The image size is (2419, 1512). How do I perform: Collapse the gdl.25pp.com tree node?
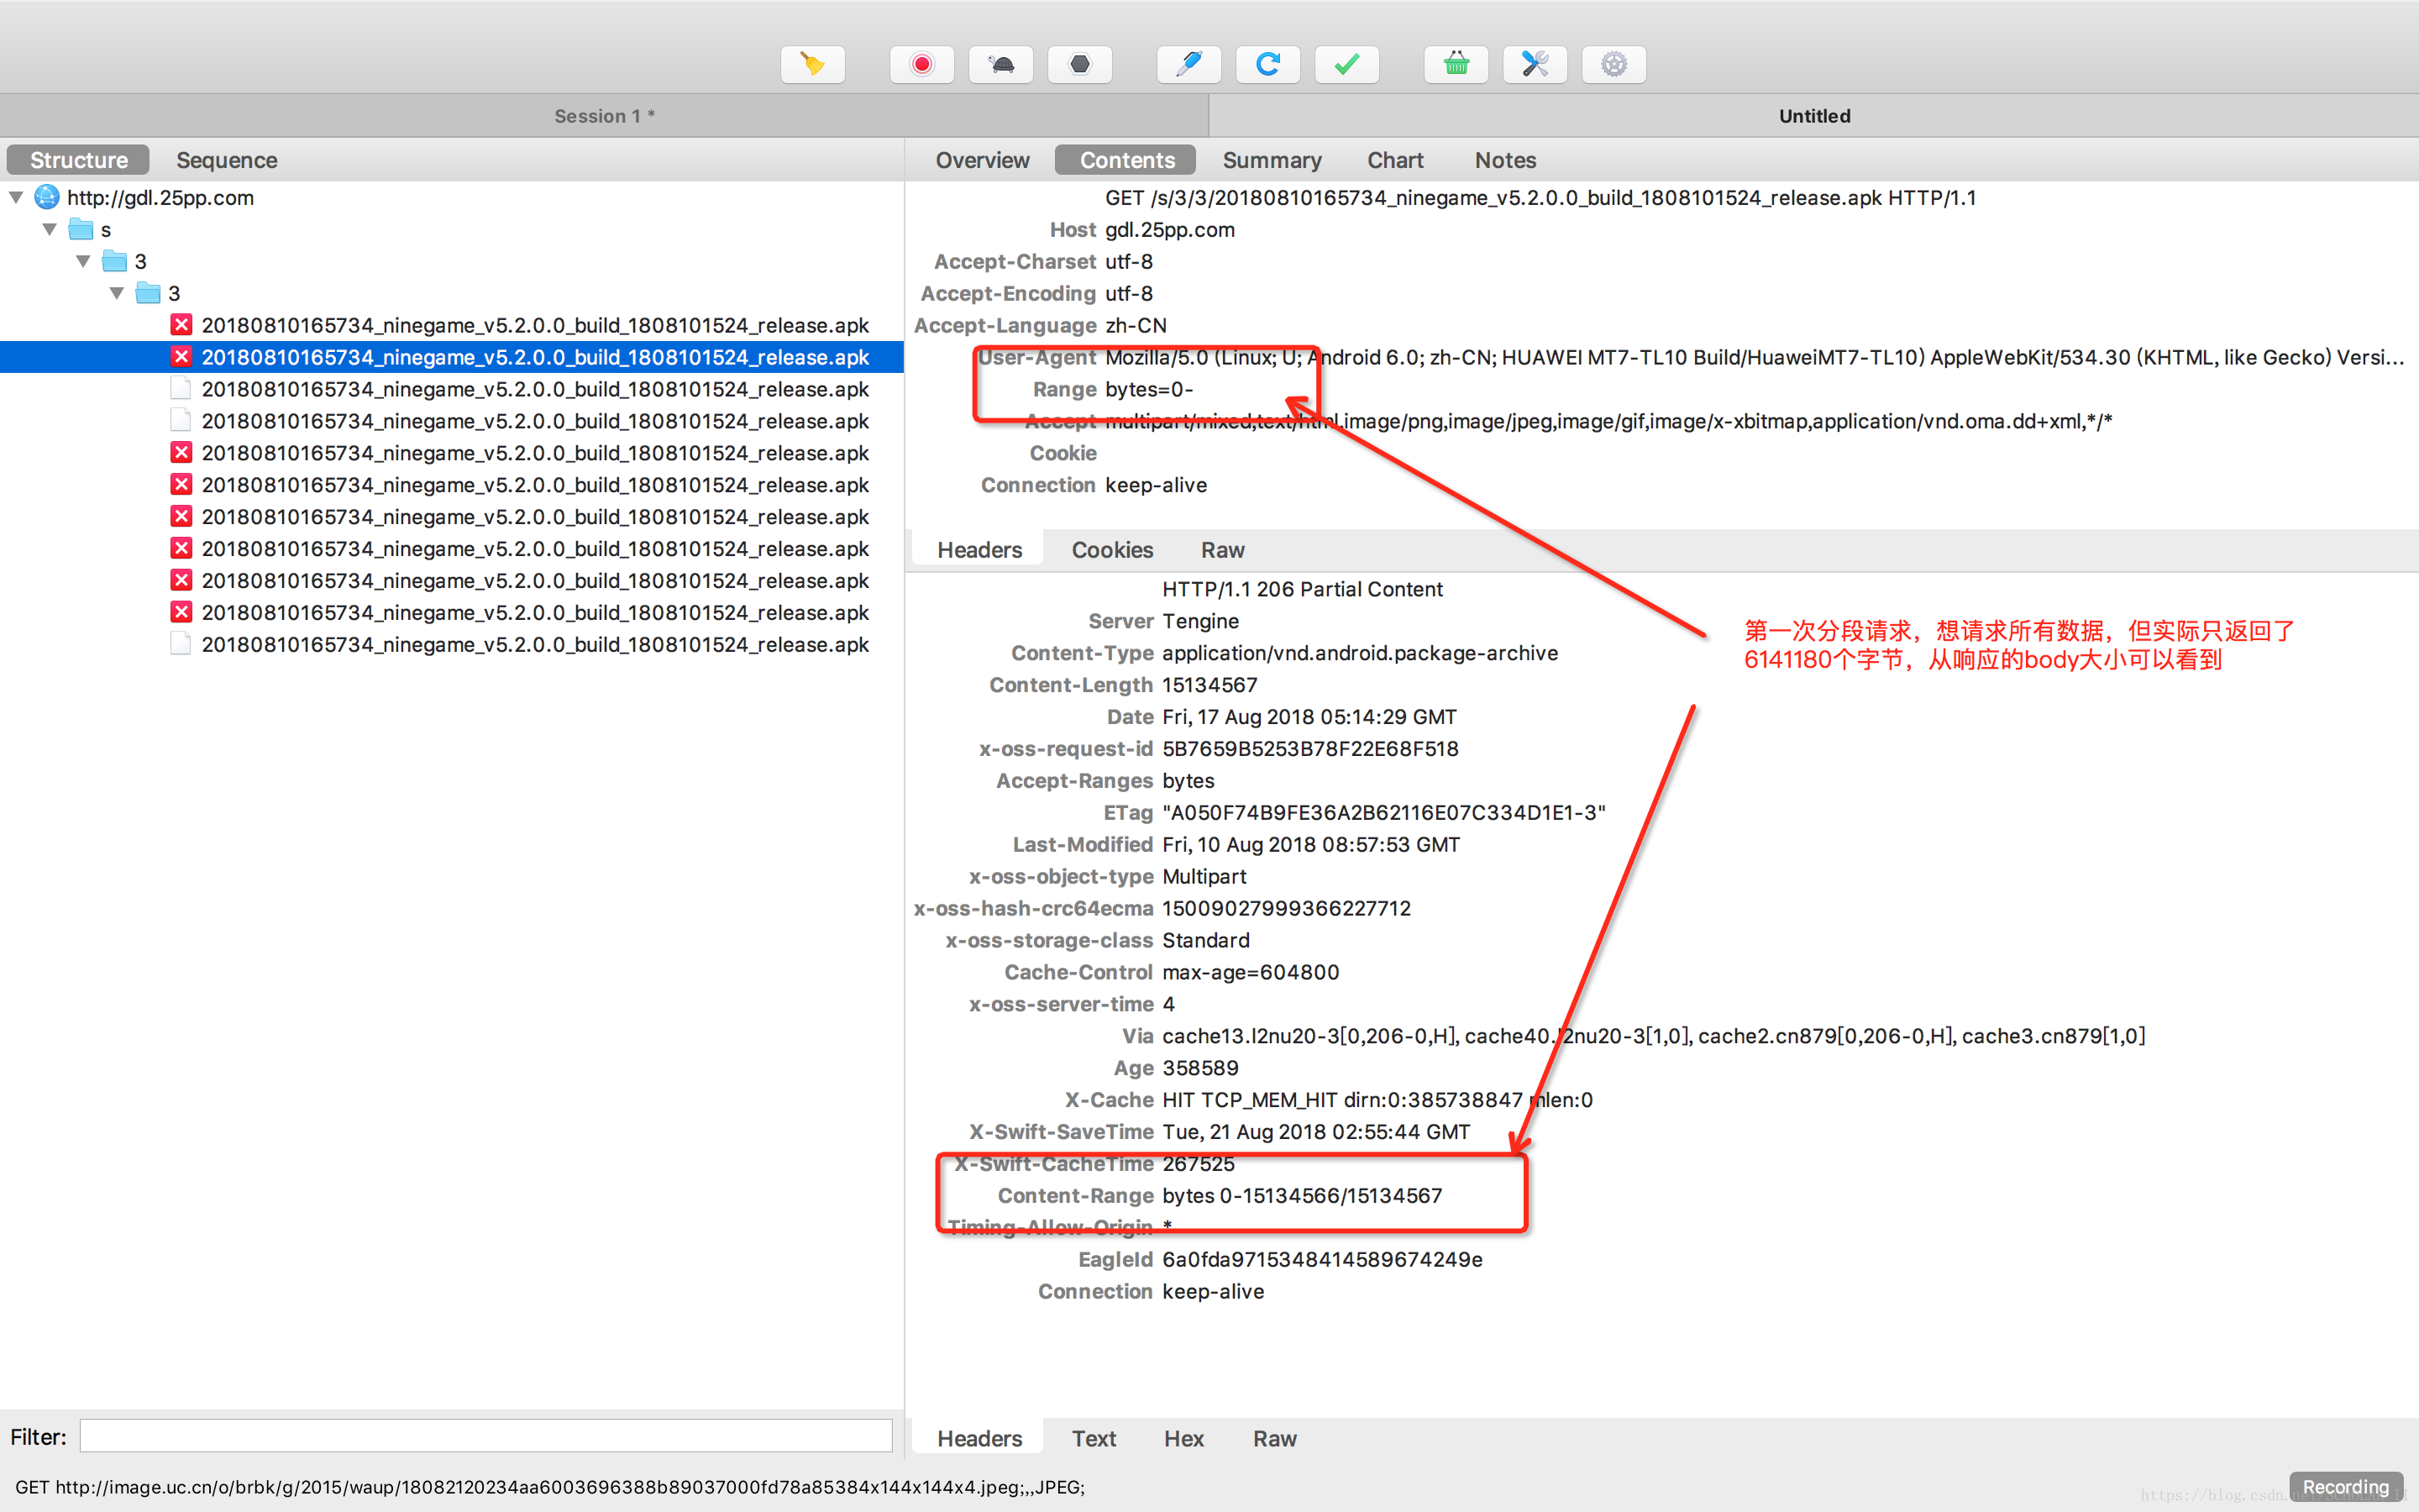click(x=16, y=197)
